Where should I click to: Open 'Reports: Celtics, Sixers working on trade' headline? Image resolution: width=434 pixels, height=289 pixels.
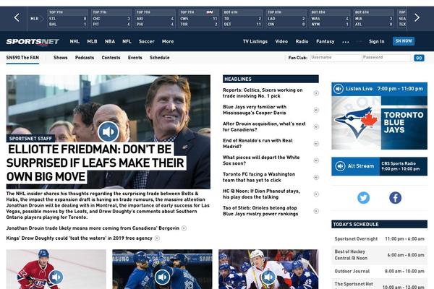[x=263, y=93]
